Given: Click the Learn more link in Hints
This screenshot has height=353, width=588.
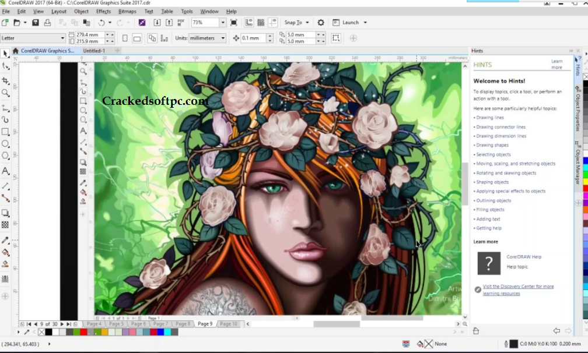Looking at the screenshot, I should pyautogui.click(x=556, y=65).
